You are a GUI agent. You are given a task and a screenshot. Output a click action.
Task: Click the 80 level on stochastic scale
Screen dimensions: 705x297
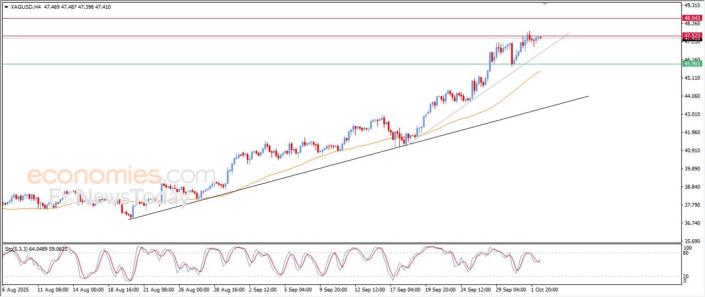[686, 253]
